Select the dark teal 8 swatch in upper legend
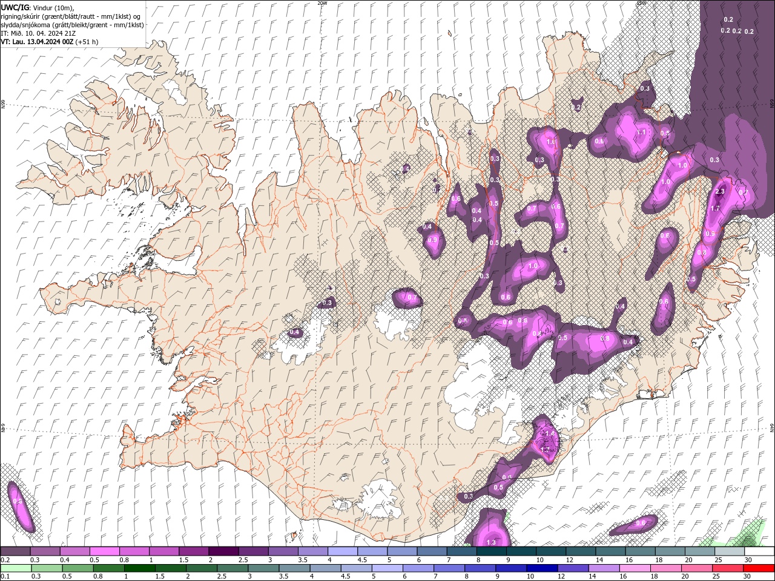 [491, 551]
